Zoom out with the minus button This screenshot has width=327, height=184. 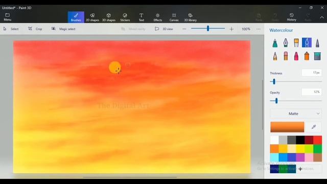click(x=184, y=29)
